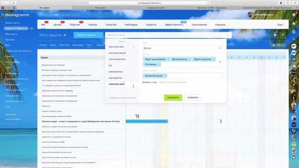Click the Роботы button
The width and height of the screenshot is (299, 168).
point(278,45)
